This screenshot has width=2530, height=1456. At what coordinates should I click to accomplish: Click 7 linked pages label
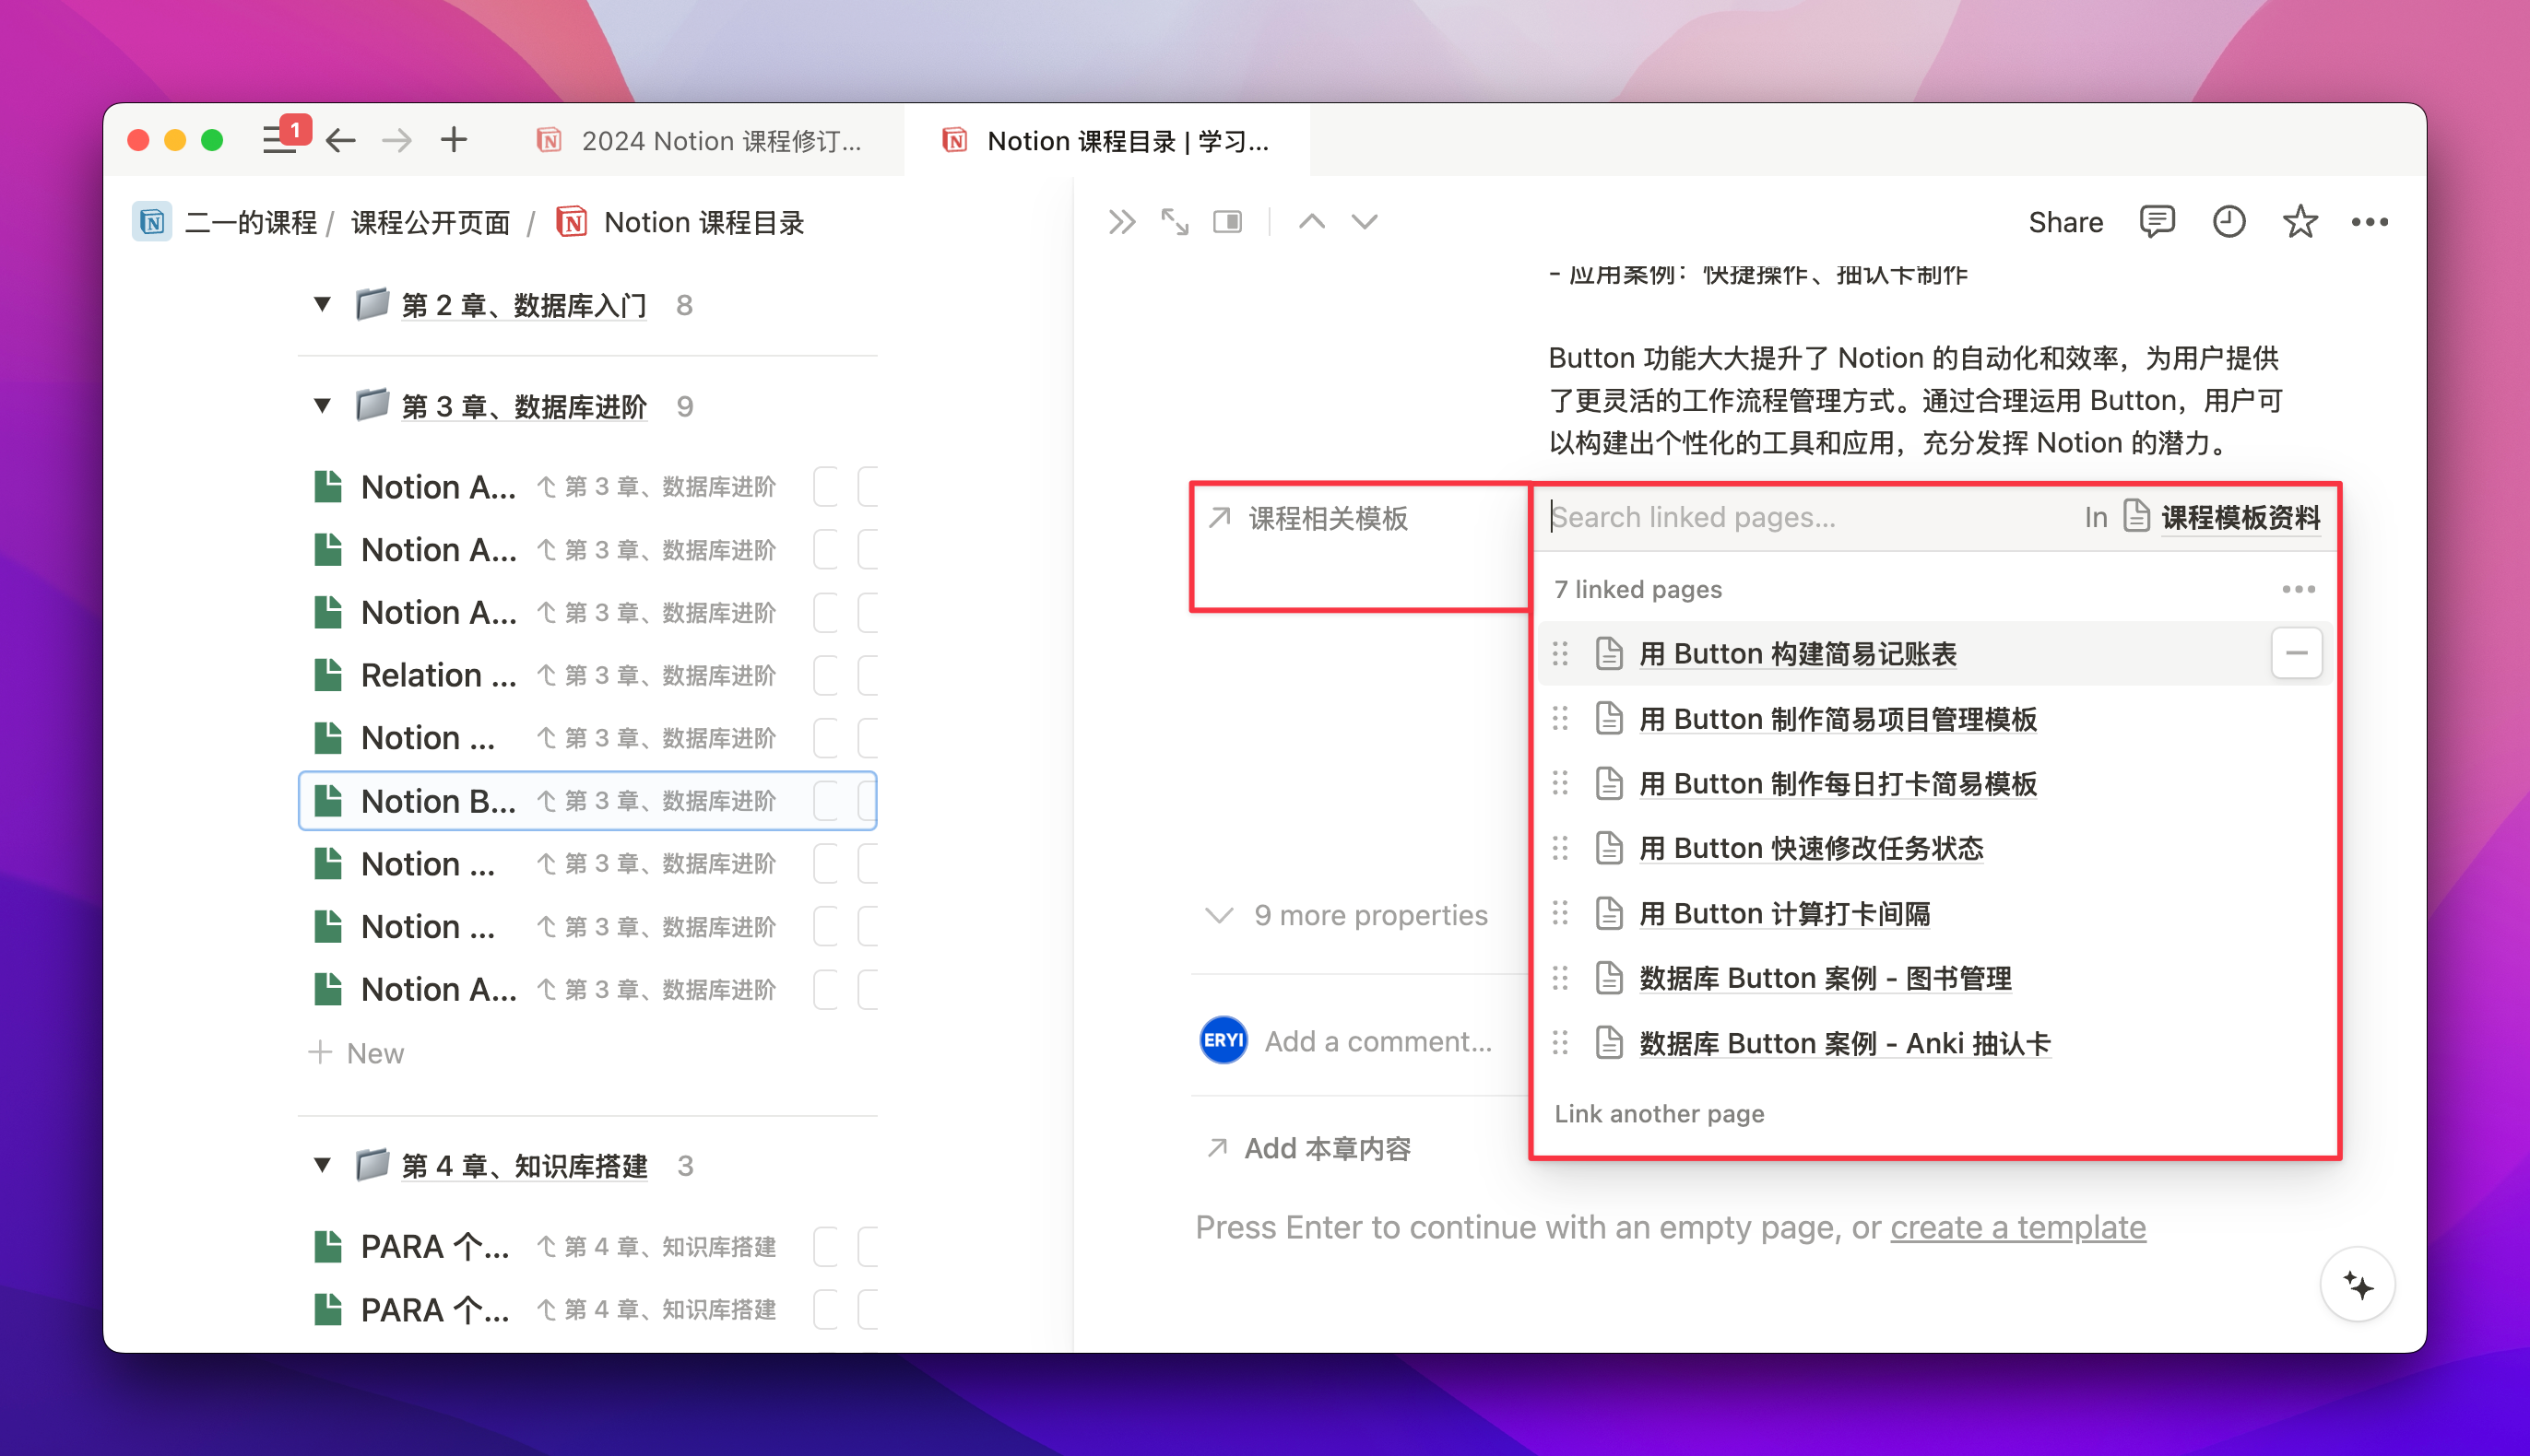pyautogui.click(x=1637, y=589)
